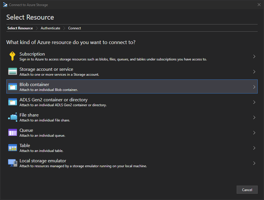
Task: Go to the Connect breadcrumb step
Action: coord(74,28)
